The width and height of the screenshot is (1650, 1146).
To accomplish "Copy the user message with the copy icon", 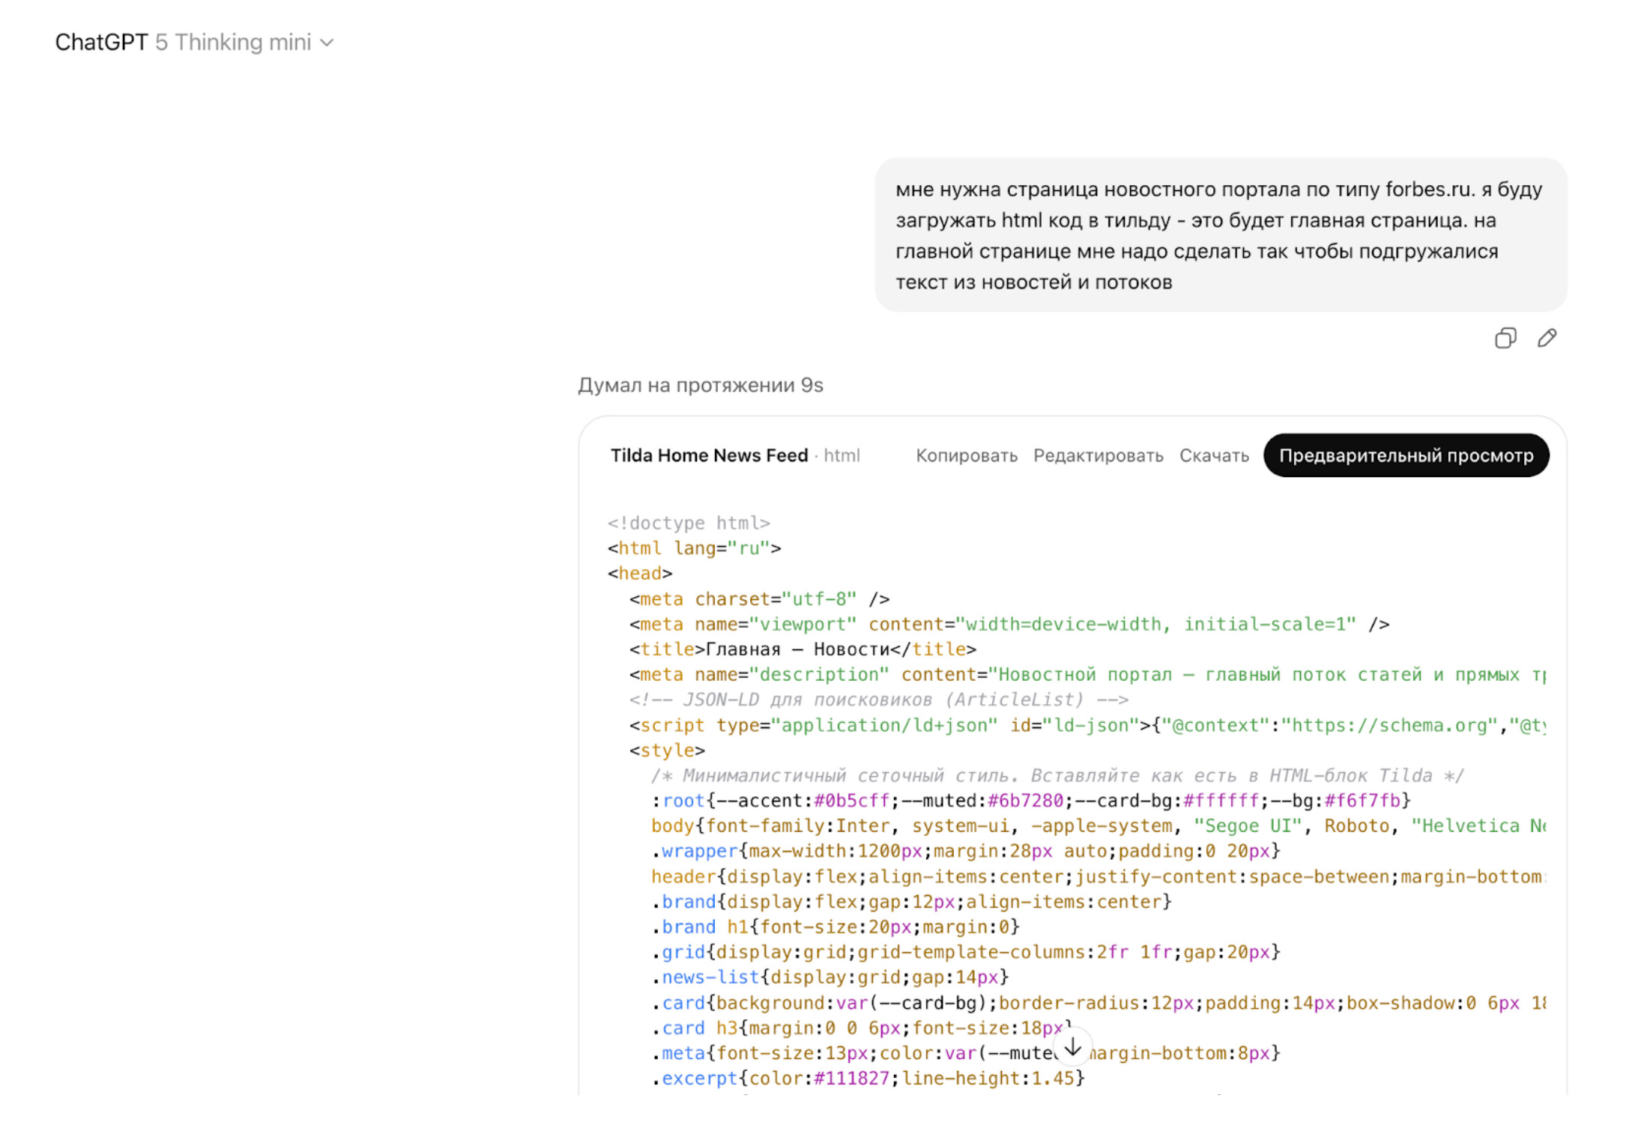I will click(1505, 339).
